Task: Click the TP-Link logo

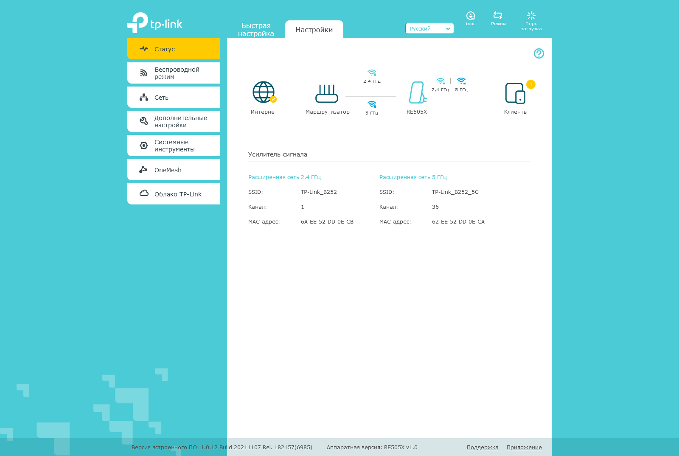Action: 155,22
